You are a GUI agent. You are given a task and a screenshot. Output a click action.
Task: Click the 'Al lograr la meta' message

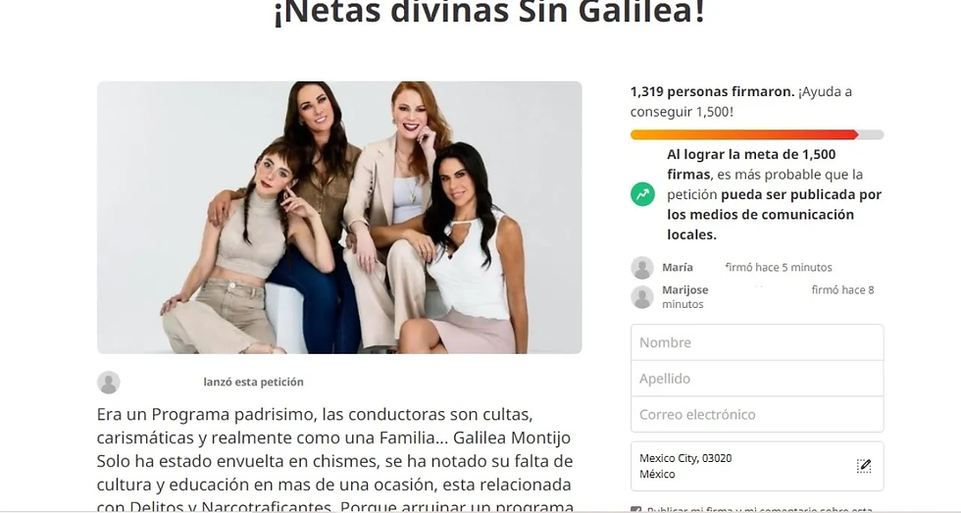pyautogui.click(x=774, y=194)
